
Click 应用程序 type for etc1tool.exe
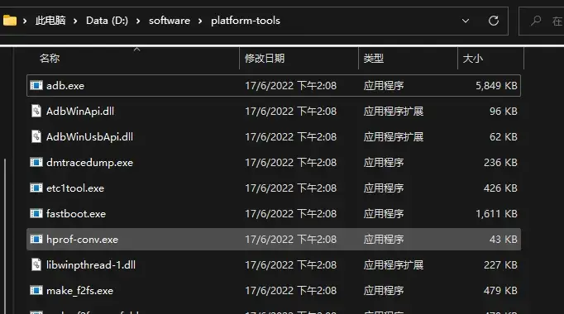tap(384, 188)
